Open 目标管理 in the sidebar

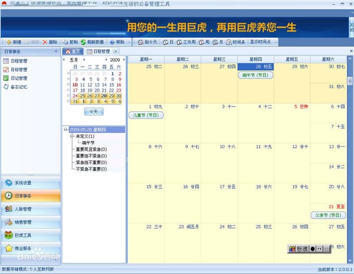pos(19,69)
